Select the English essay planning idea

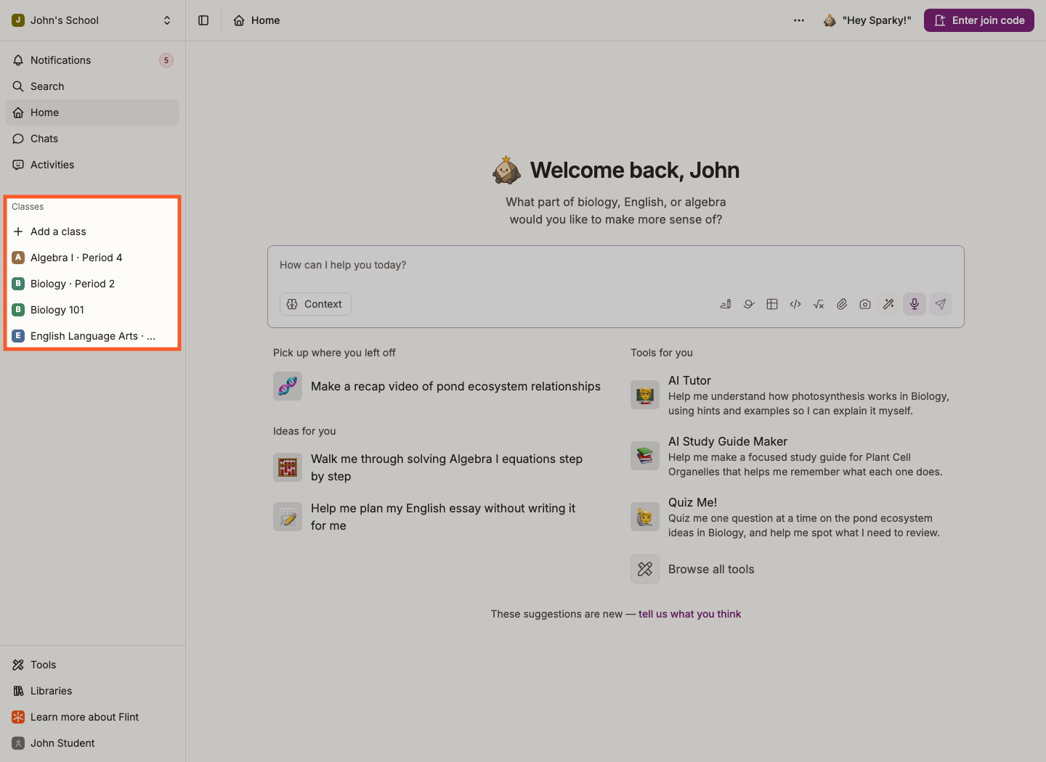[437, 517]
